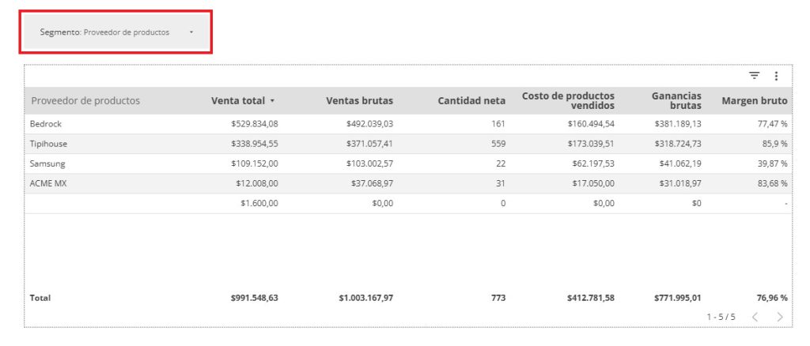810x346 pixels.
Task: Click the $1.600,00 total sale cell
Action: [259, 203]
